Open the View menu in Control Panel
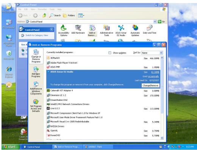 pyautogui.click(x=33, y=9)
